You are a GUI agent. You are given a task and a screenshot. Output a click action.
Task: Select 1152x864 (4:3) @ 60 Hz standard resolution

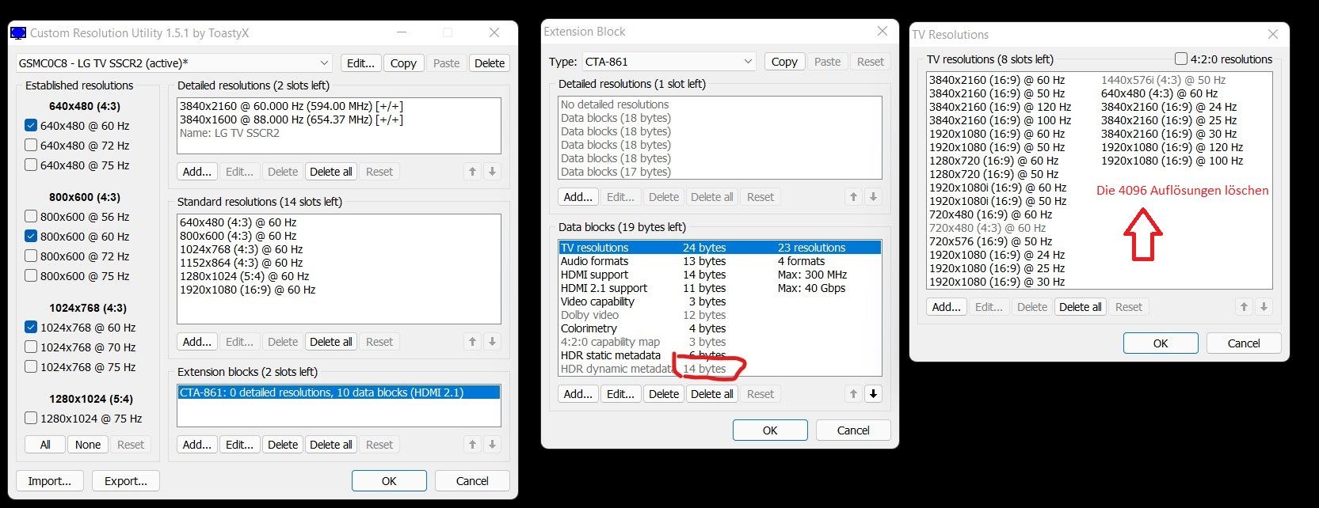coord(339,263)
